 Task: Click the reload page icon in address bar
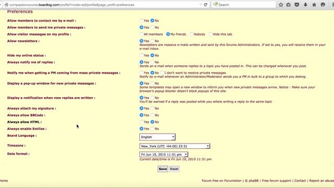pyautogui.click(x=206, y=5)
